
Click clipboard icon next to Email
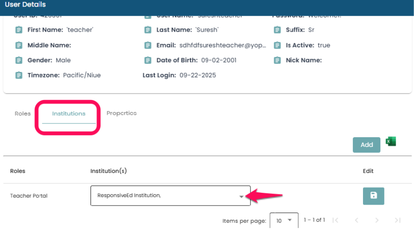point(147,45)
